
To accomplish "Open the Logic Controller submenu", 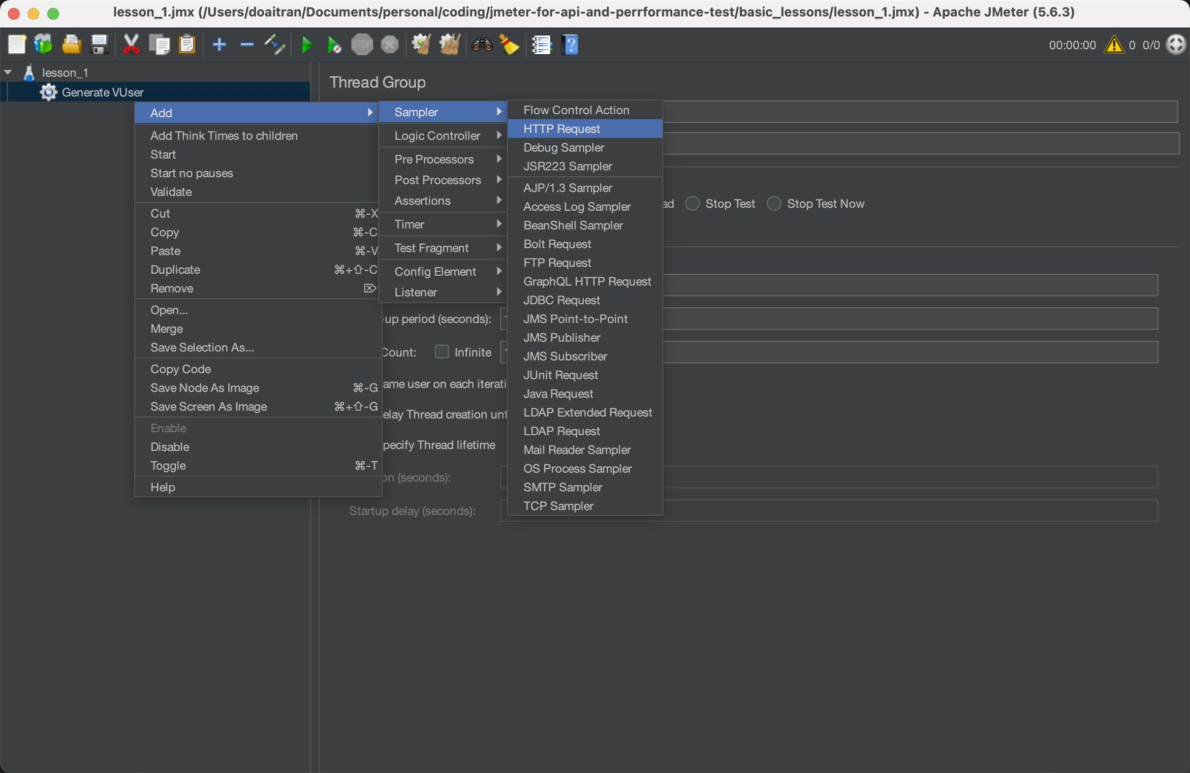I will (442, 135).
